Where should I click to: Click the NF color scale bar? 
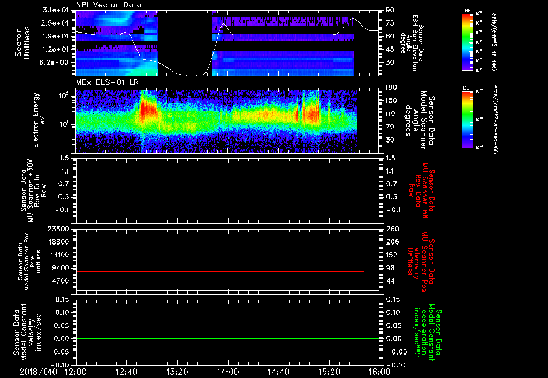(x=467, y=42)
